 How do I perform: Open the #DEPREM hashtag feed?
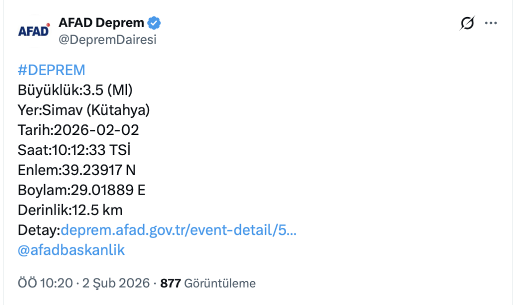(x=50, y=70)
